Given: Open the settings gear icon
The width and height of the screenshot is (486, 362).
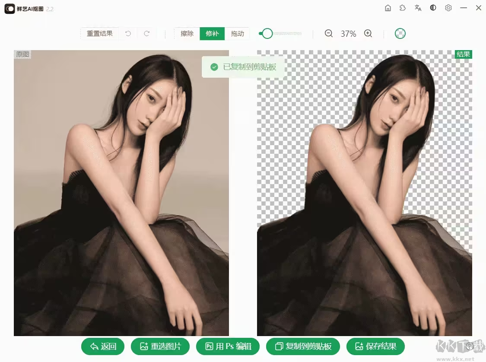Looking at the screenshot, I should [x=448, y=8].
